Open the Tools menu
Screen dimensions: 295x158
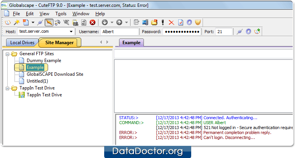coord(61,14)
